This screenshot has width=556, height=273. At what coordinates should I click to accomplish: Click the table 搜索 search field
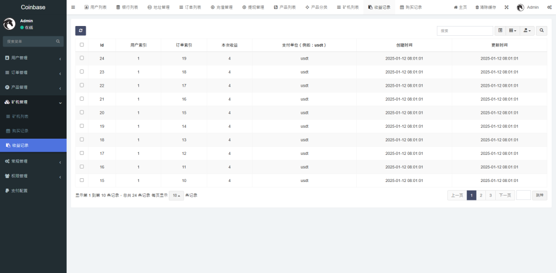pyautogui.click(x=465, y=31)
